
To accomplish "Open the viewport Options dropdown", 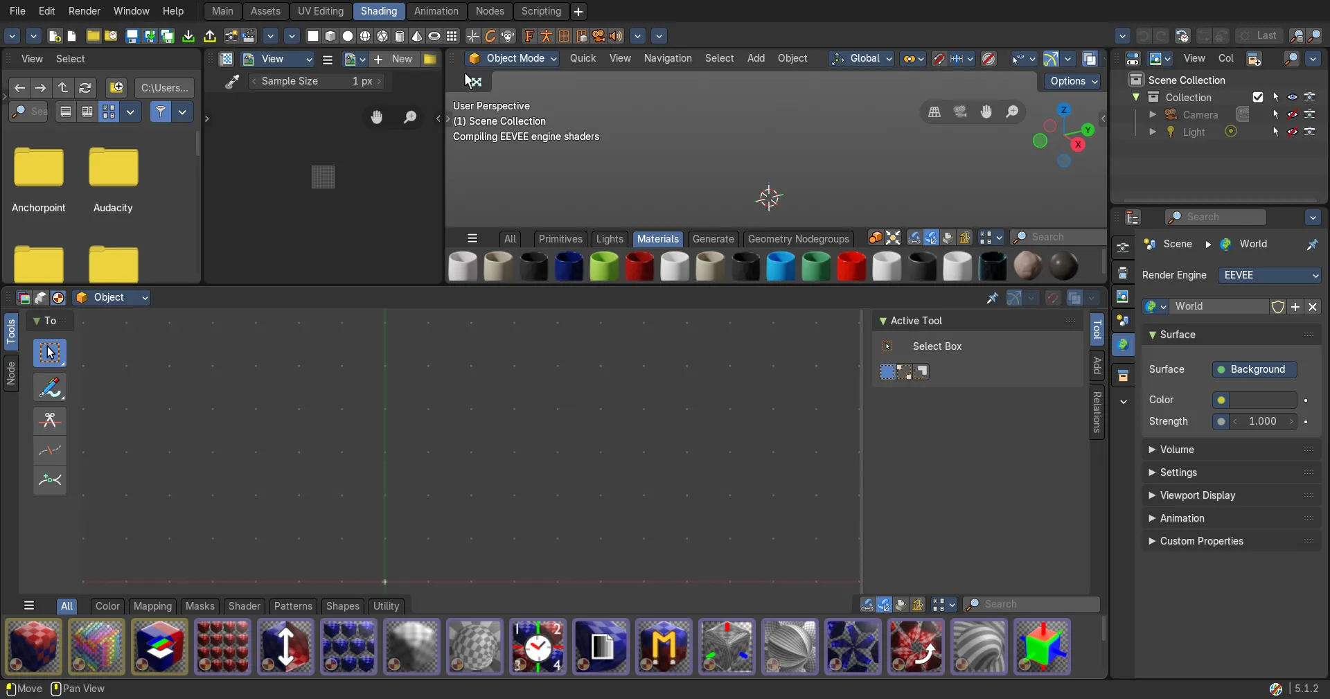I will (x=1073, y=81).
